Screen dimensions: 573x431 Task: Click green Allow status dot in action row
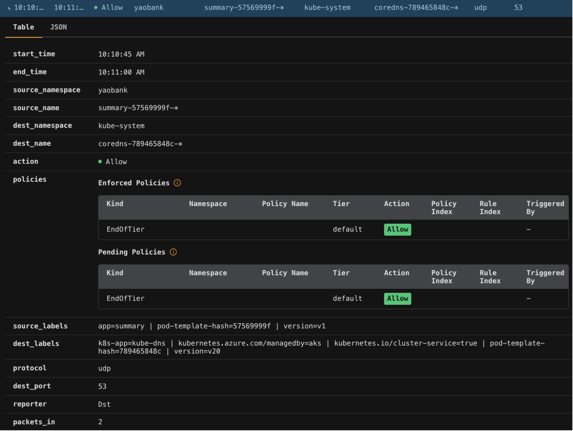coord(100,161)
